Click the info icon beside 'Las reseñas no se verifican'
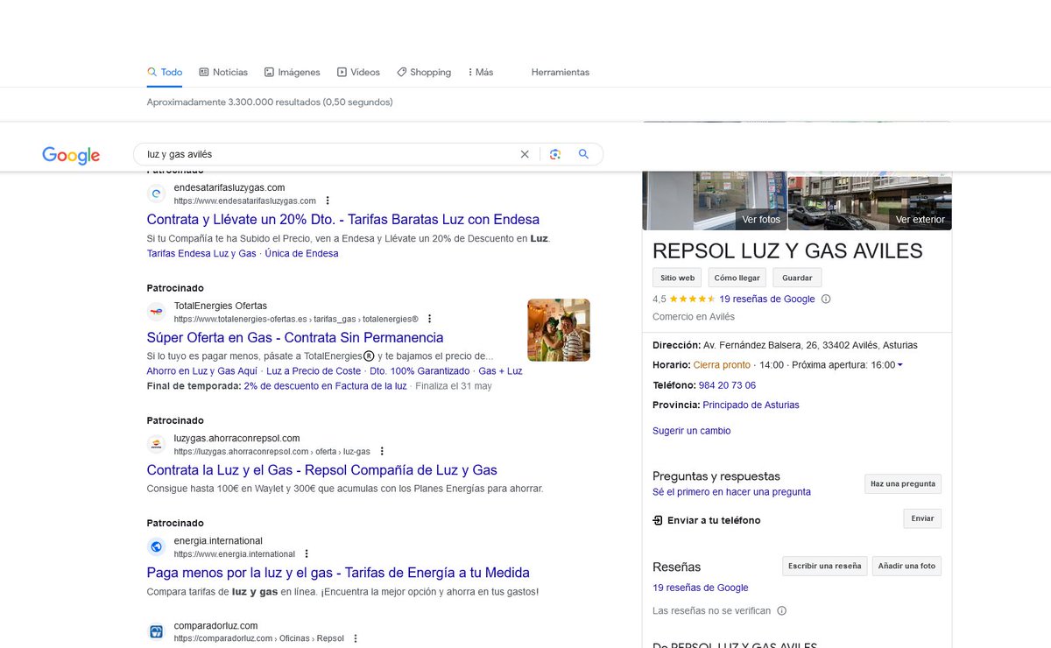 click(782, 610)
